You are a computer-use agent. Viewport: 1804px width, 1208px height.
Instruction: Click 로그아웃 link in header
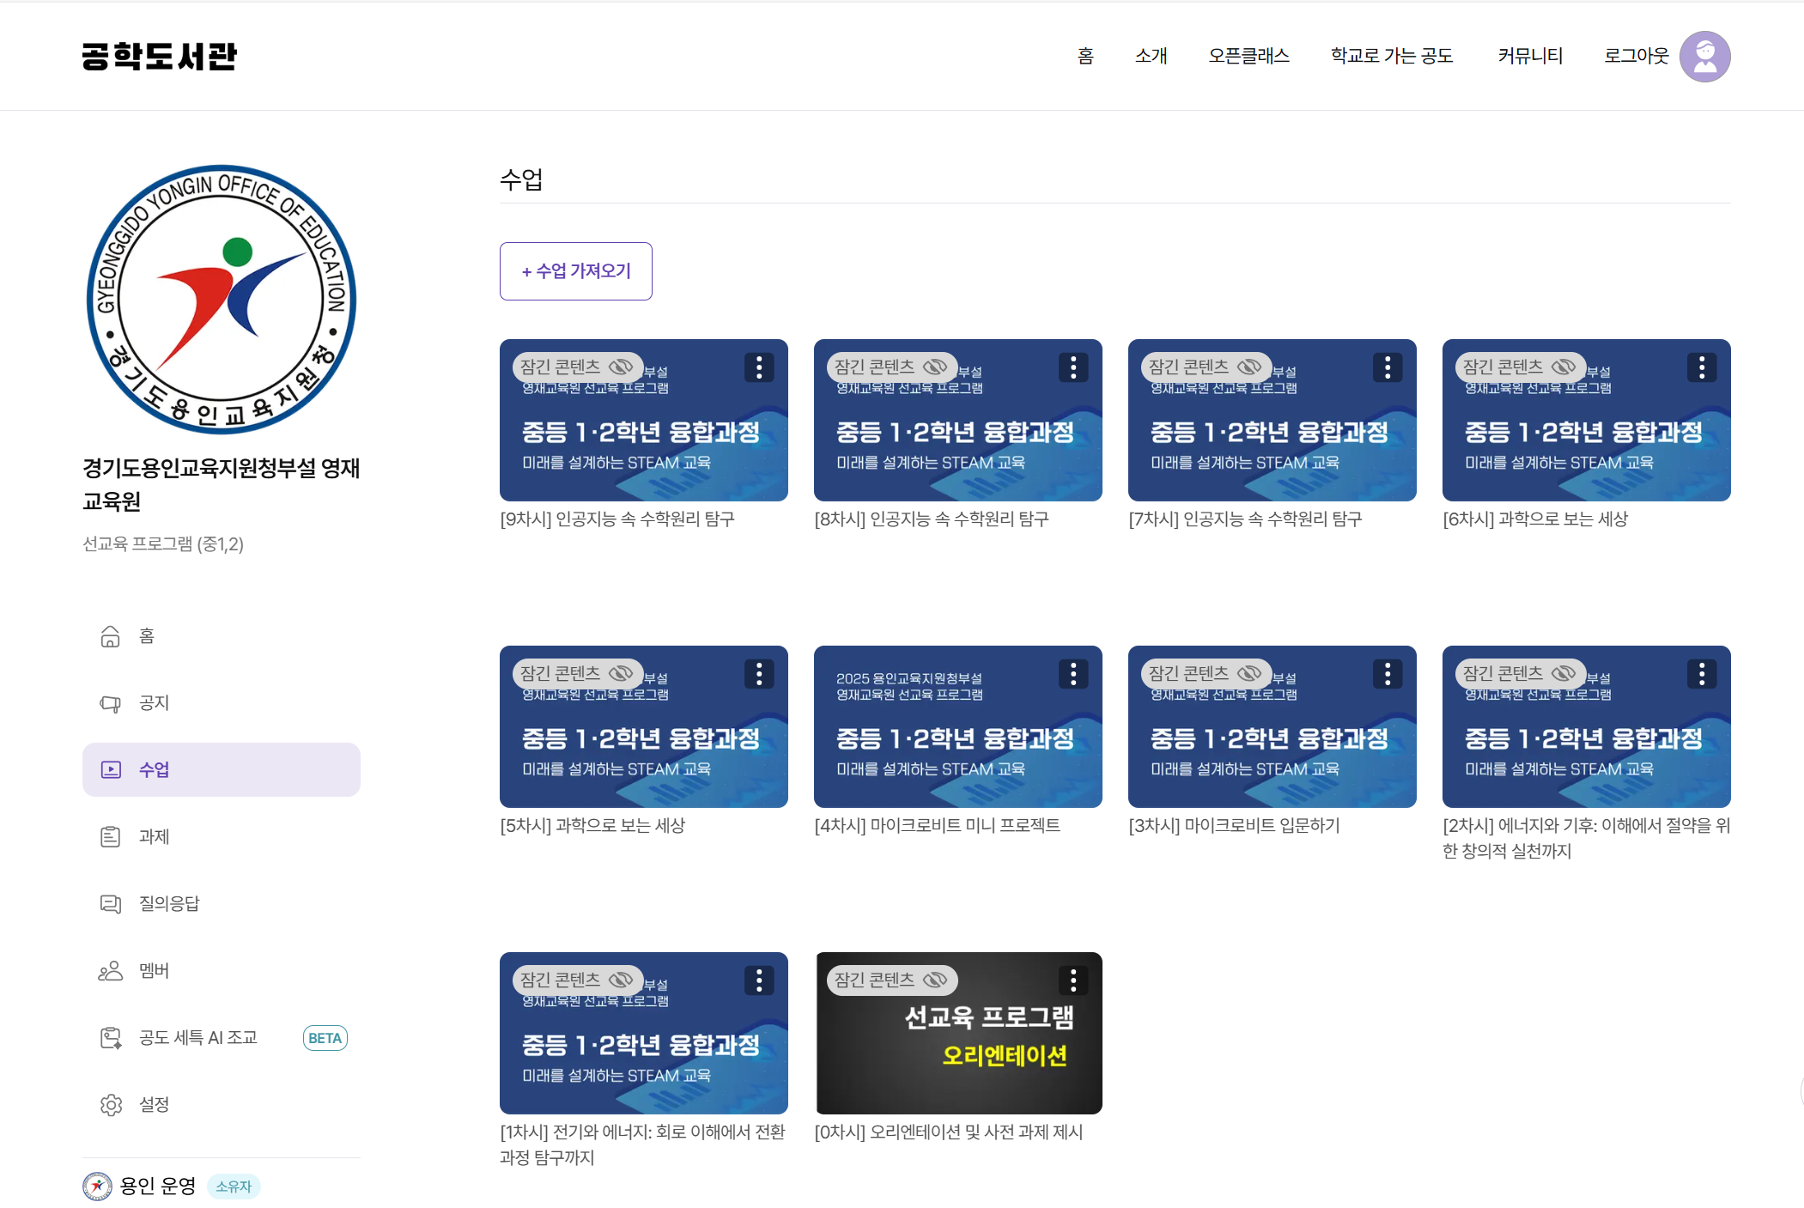click(x=1636, y=56)
